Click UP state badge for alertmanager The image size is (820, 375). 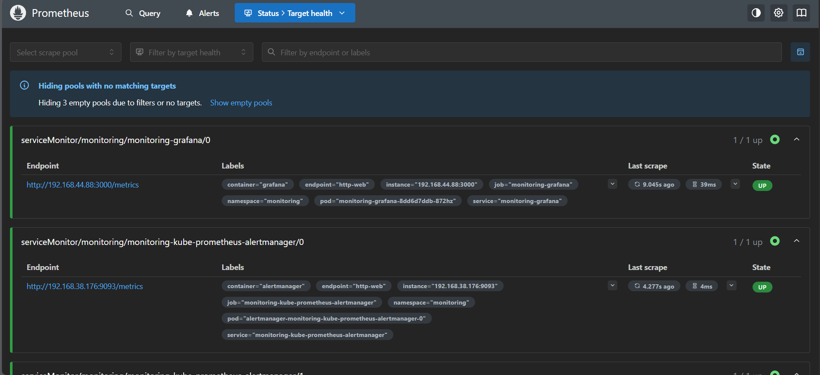762,287
